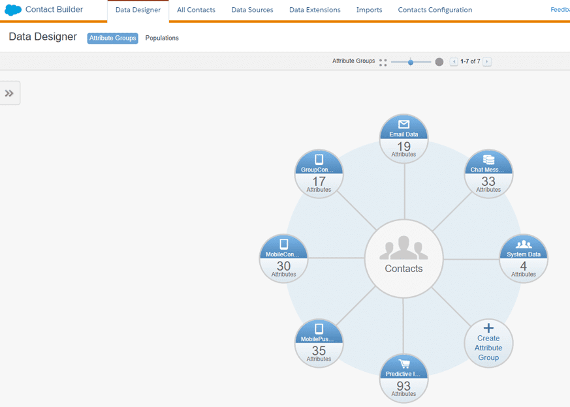The image size is (570, 407).
Task: Open the Predictive Intelligence cart group
Action: (404, 378)
